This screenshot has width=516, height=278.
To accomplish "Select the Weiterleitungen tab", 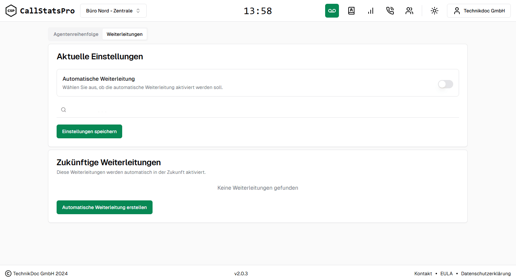I will pos(125,34).
